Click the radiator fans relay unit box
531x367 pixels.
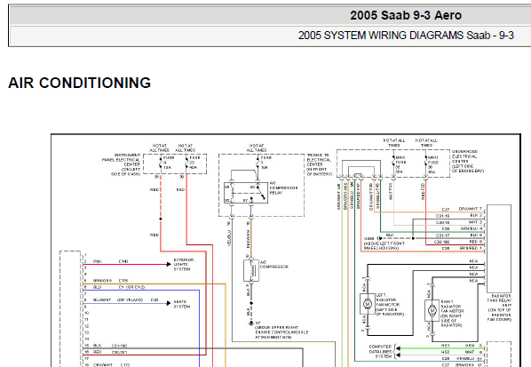click(x=499, y=249)
